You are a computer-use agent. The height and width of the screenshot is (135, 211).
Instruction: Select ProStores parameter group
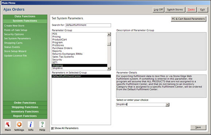point(79,45)
